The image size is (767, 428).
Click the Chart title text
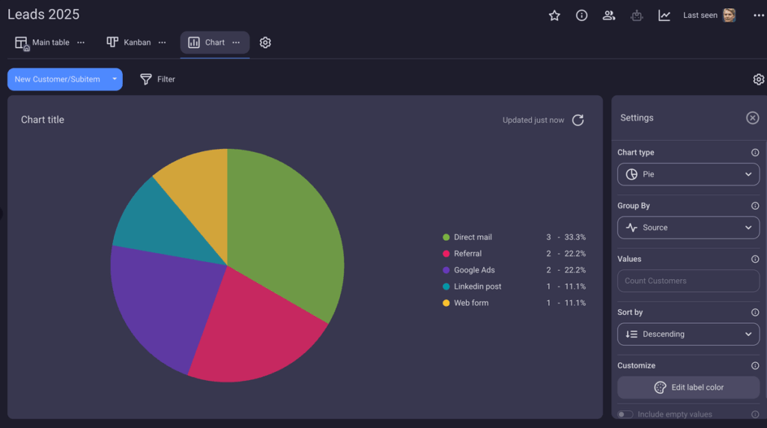click(x=43, y=120)
